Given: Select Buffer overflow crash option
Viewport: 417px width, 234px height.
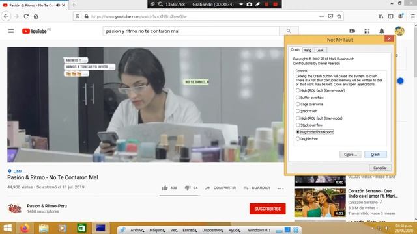Looking at the screenshot, I should (x=309, y=97).
